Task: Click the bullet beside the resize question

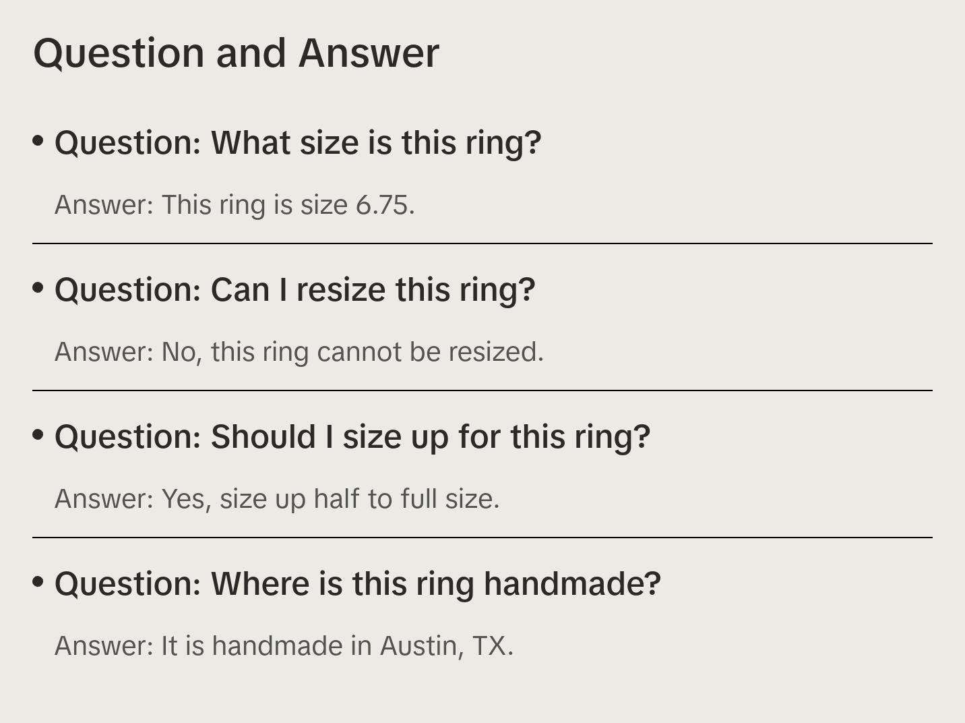Action: click(38, 288)
